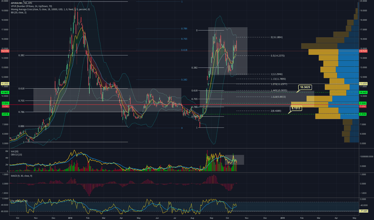Select the blue 0.382 Fibonacci label
This screenshot has width=374, height=220.
click(184, 80)
